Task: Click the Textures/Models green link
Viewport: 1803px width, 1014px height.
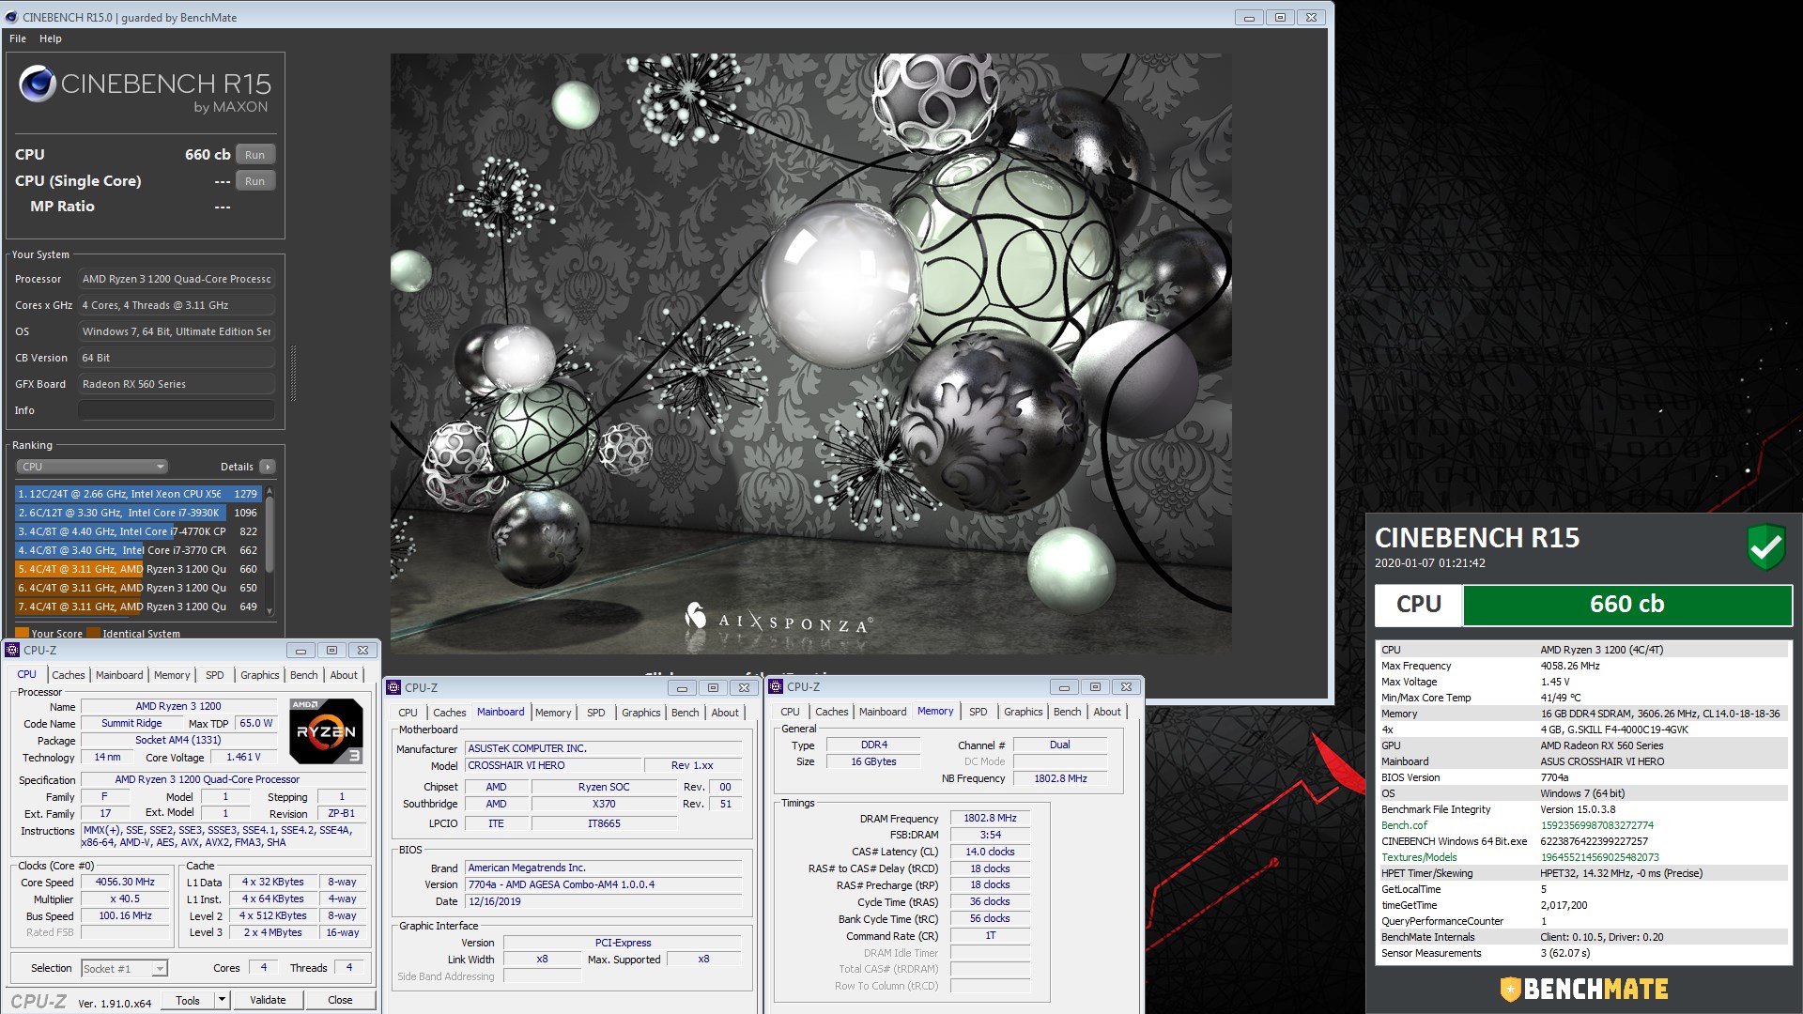Action: (x=1419, y=857)
